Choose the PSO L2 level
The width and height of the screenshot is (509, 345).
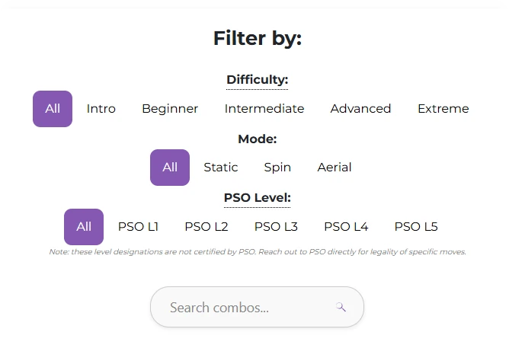(206, 226)
